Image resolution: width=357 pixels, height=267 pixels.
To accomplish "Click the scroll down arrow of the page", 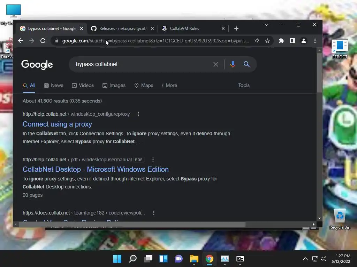I will pos(319,218).
